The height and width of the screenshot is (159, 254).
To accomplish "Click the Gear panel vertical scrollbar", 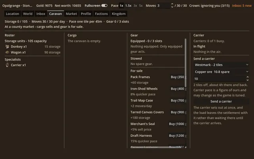I will click(185, 63).
